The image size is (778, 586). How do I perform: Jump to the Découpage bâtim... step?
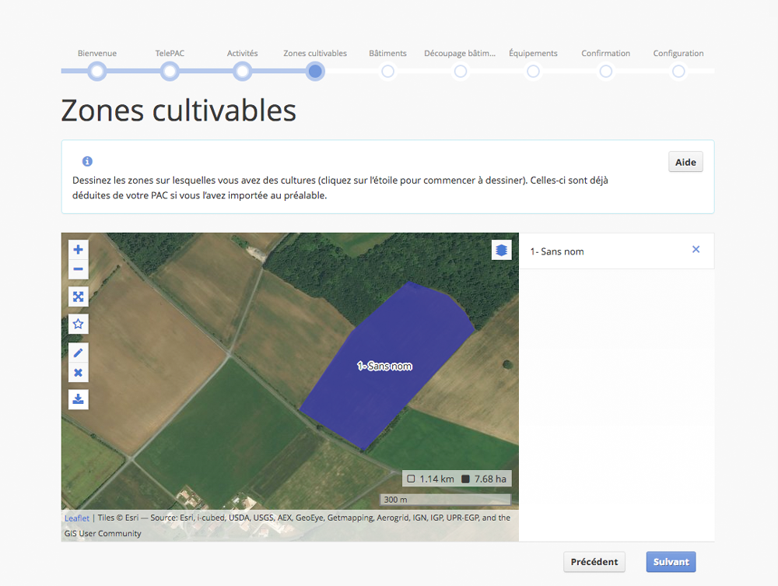460,72
